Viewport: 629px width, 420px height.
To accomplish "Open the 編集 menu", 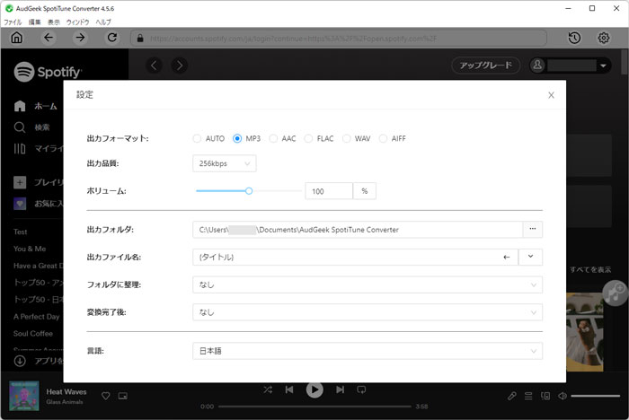I will [x=34, y=22].
